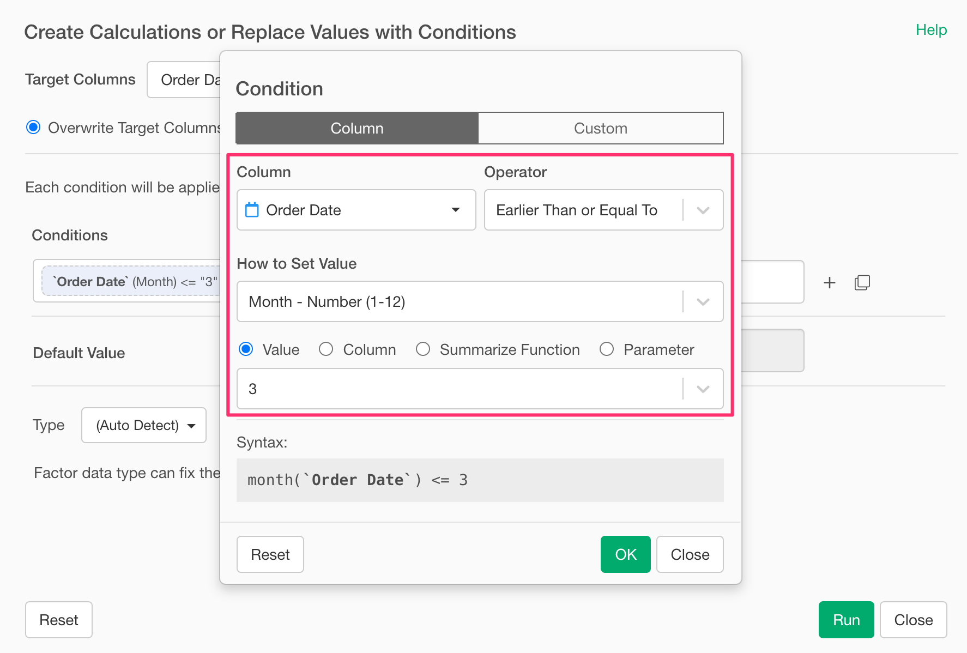
Task: Click the green Run button
Action: coord(846,620)
